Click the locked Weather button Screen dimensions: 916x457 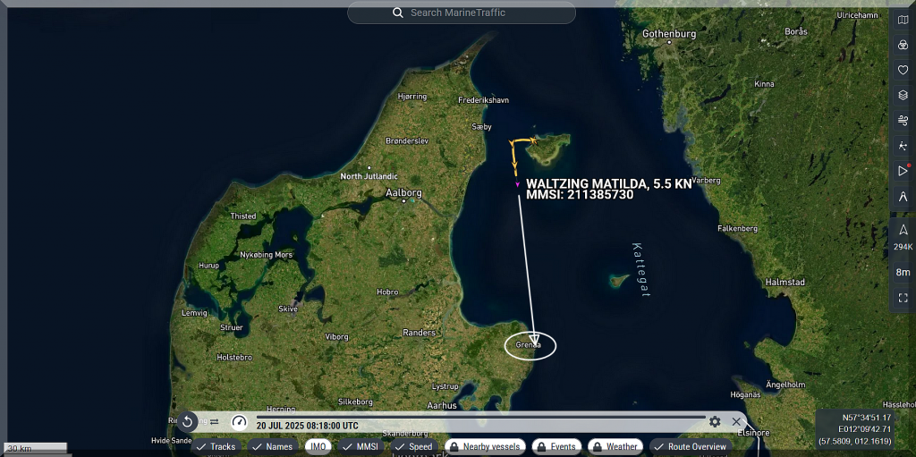[x=615, y=446]
